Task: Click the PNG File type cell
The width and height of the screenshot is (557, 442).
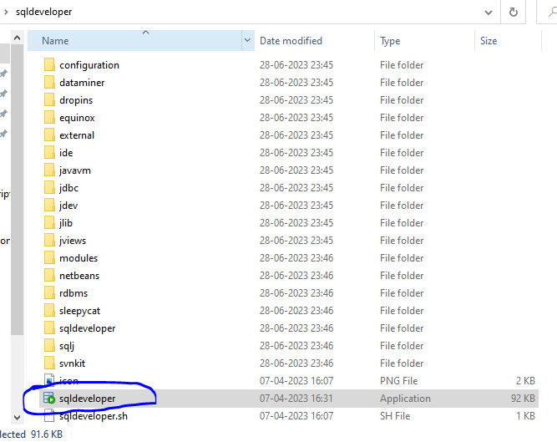Action: pos(398,380)
